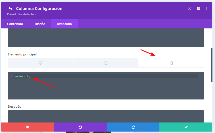Discard changes with the red X button
The height and width of the screenshot is (133, 215).
[x=28, y=127]
